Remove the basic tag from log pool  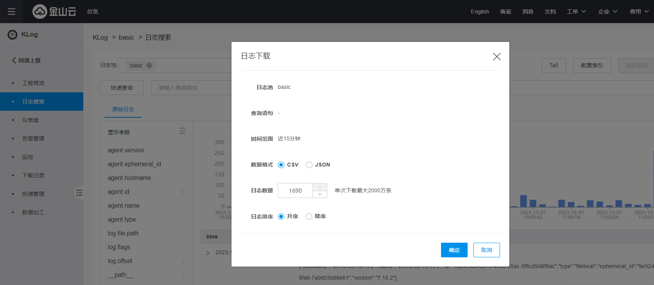pos(149,65)
